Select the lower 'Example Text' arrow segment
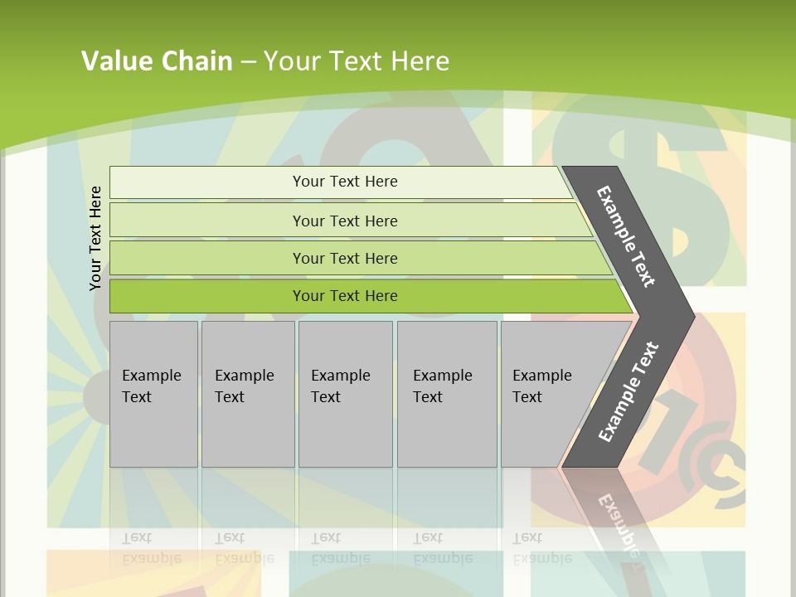This screenshot has height=597, width=796. (x=629, y=391)
